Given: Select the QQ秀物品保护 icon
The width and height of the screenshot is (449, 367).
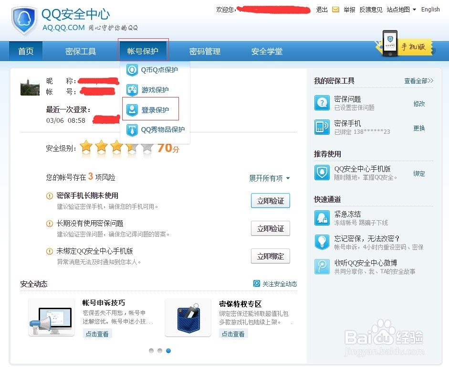Looking at the screenshot, I should pos(132,129).
